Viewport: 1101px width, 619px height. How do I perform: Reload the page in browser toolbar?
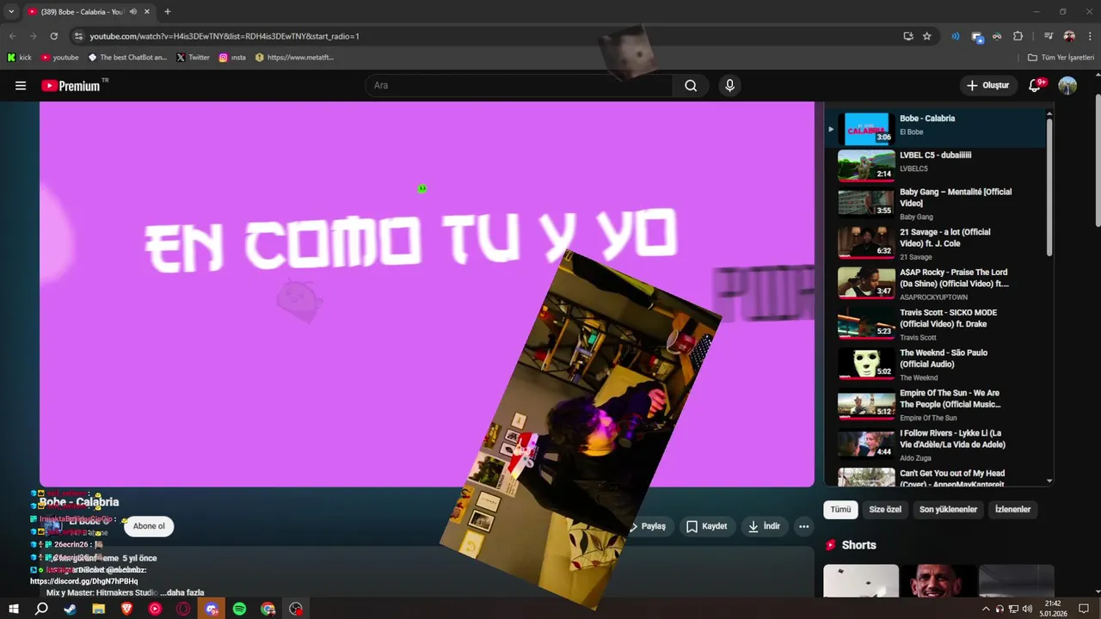pyautogui.click(x=53, y=36)
